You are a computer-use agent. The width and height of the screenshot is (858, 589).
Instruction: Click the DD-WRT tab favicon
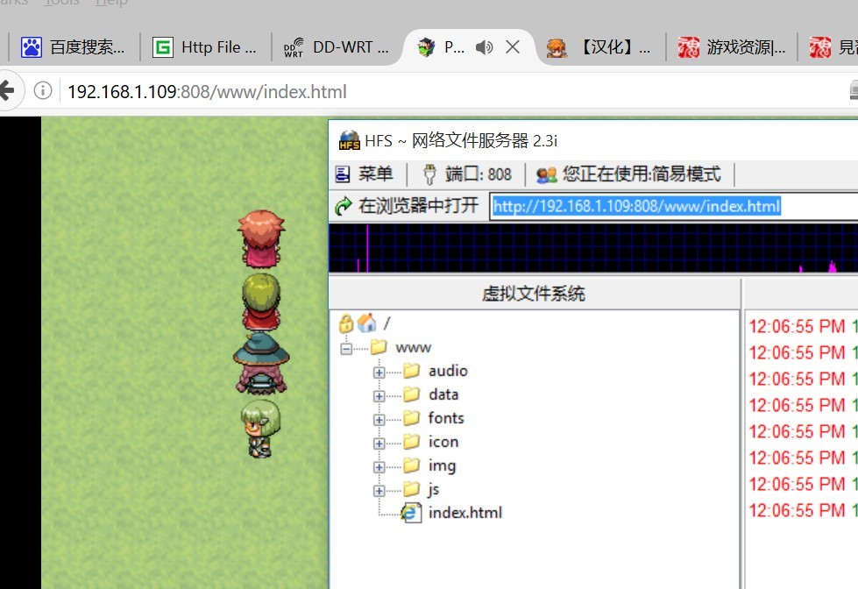click(294, 47)
